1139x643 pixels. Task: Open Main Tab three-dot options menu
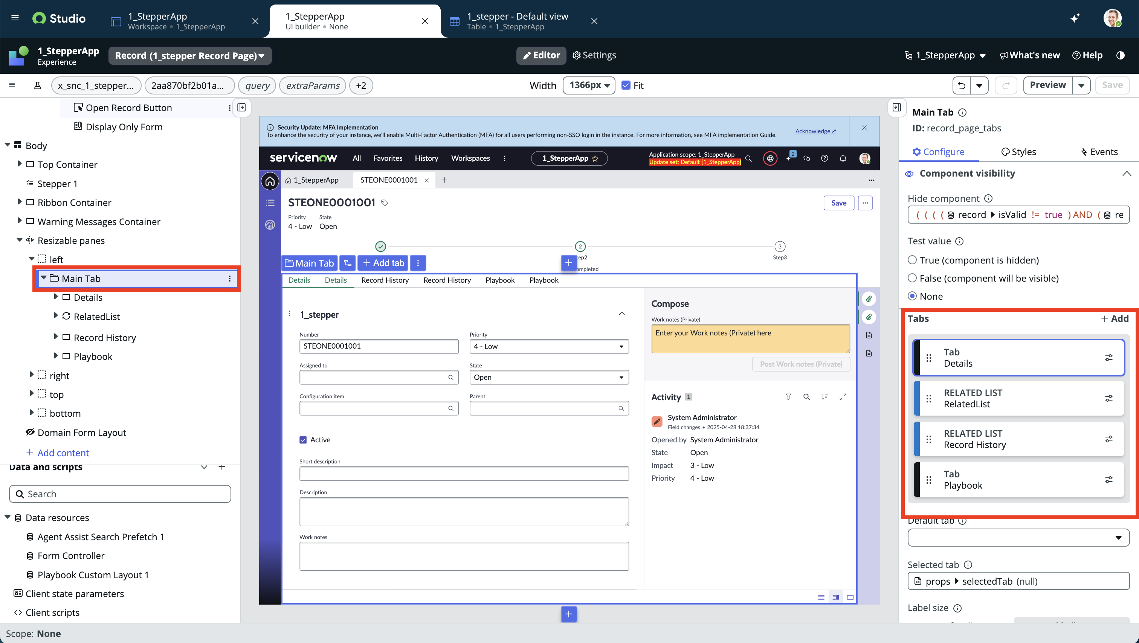229,279
